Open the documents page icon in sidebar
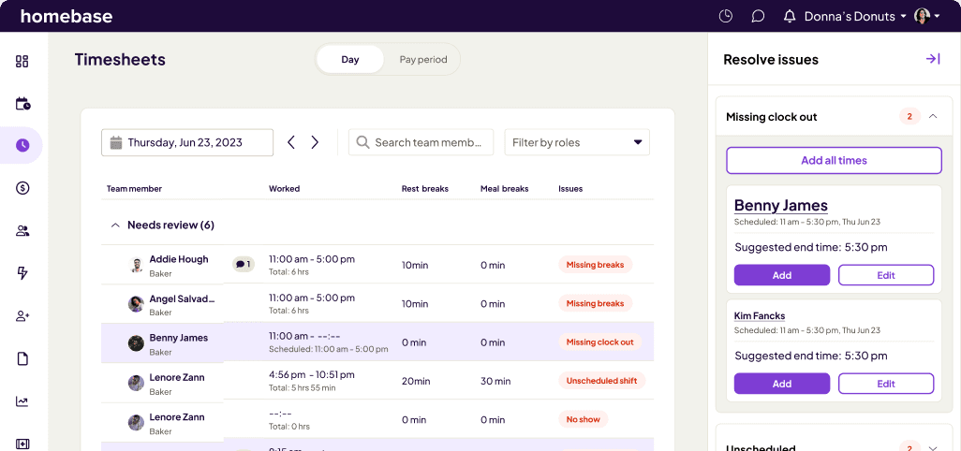 pos(22,358)
